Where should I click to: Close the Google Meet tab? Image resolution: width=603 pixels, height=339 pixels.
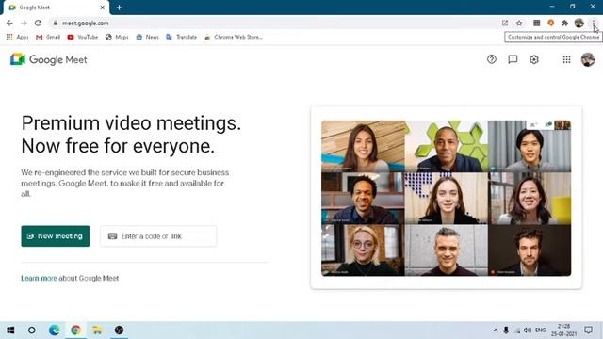tap(103, 8)
